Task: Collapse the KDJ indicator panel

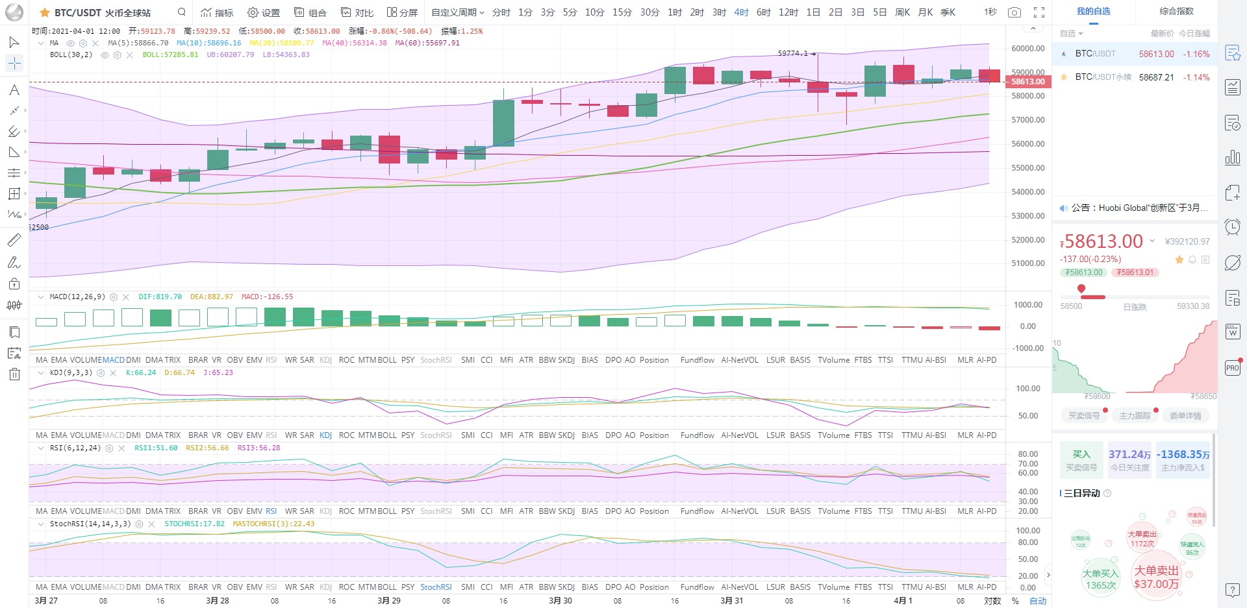Action: tap(41, 372)
